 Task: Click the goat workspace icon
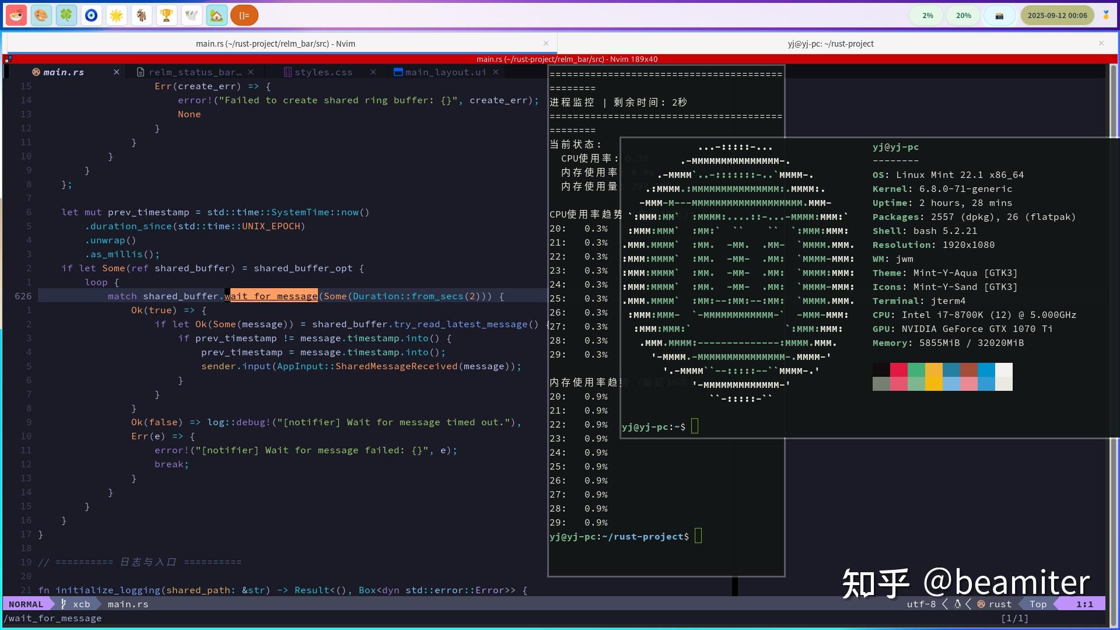point(142,16)
